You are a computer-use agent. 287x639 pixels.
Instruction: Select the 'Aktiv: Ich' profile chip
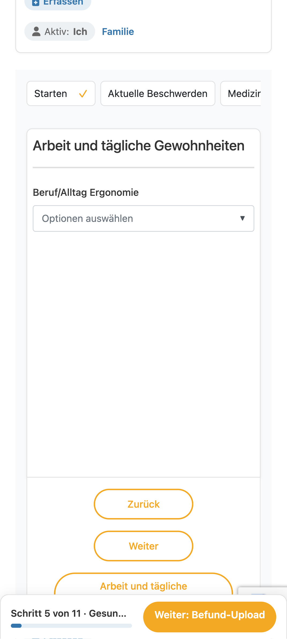pos(60,31)
